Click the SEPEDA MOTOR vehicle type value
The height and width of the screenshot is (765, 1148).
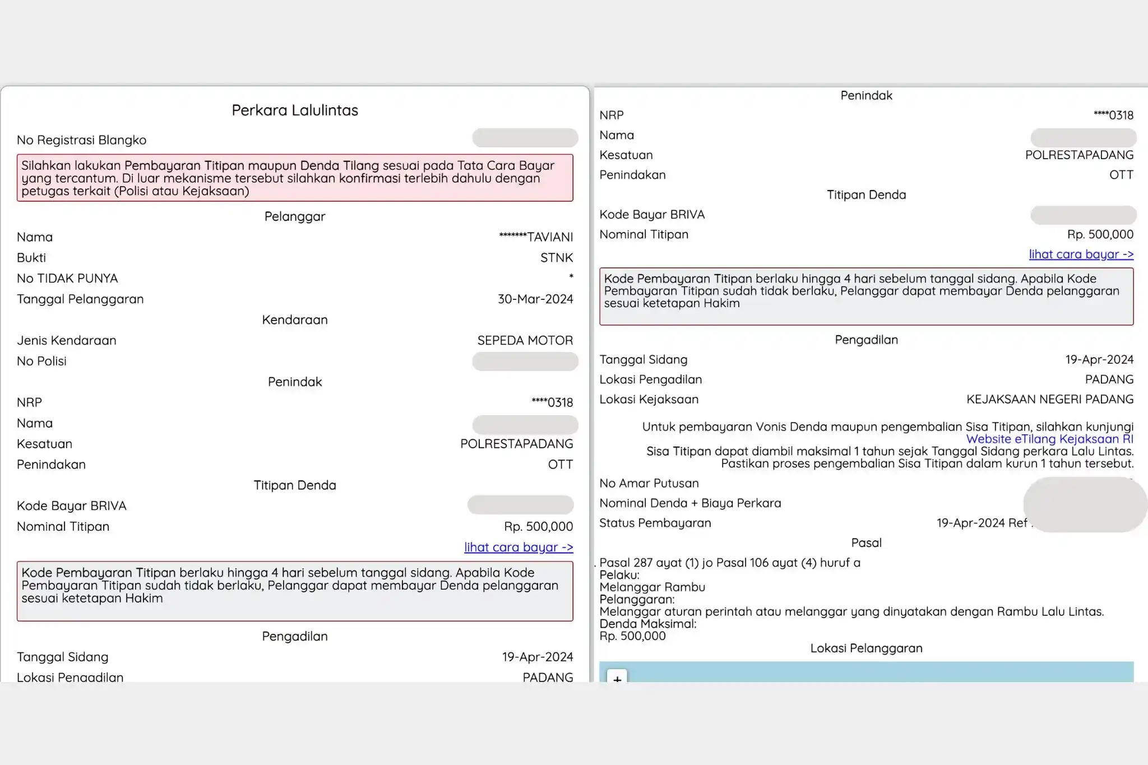[x=525, y=341]
